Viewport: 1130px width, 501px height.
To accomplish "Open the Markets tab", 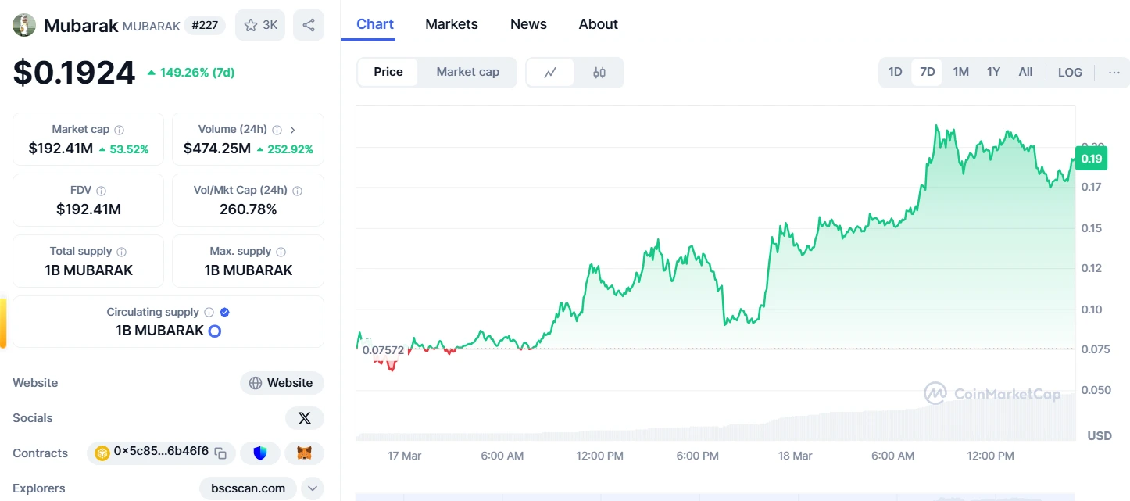I will (x=452, y=24).
